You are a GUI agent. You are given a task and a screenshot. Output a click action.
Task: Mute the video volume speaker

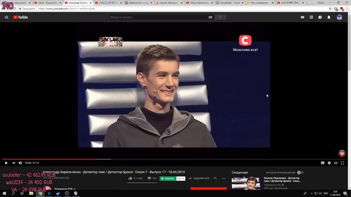(x=20, y=163)
